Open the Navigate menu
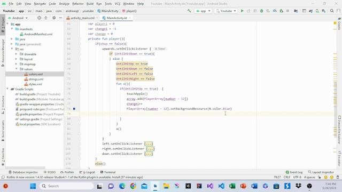This screenshot has height=192, width=342. (x=40, y=4)
